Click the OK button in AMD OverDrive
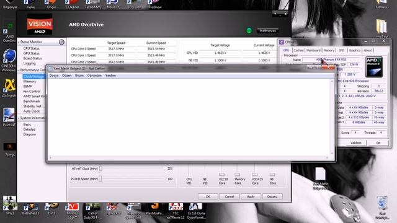Viewport: 397px width, 223px height. (208, 196)
